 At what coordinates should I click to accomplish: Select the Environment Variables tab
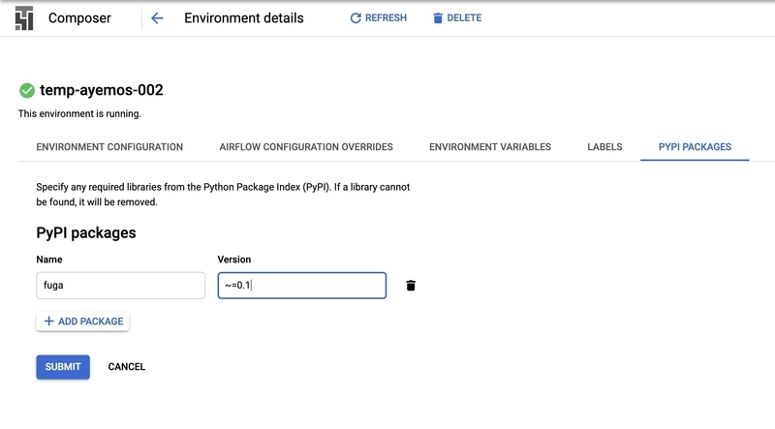pos(490,147)
